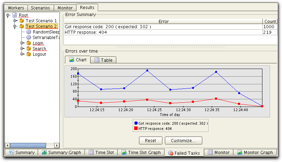Select the 'HTTP response: 404' table row
This screenshot has height=162, width=282.
point(171,32)
